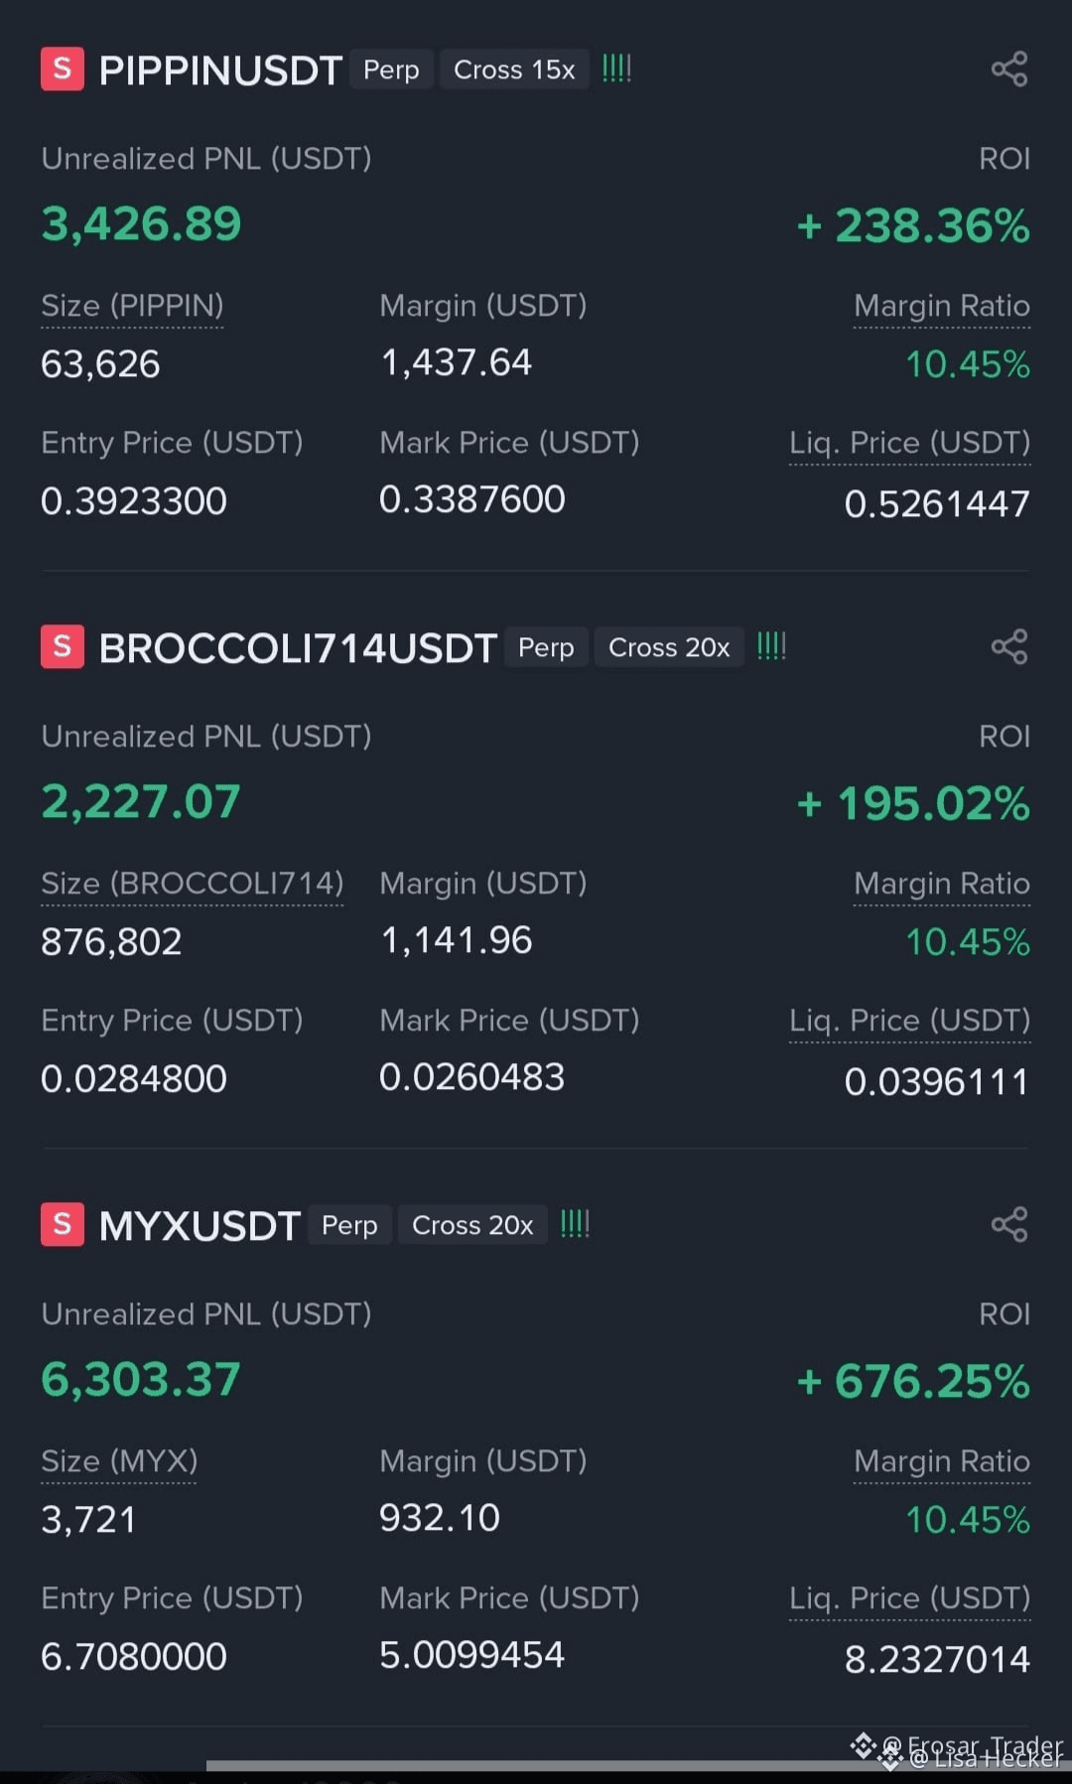Tap the red S badge beside BROCCOLI714USDT
1072x1784 pixels.
(x=63, y=647)
